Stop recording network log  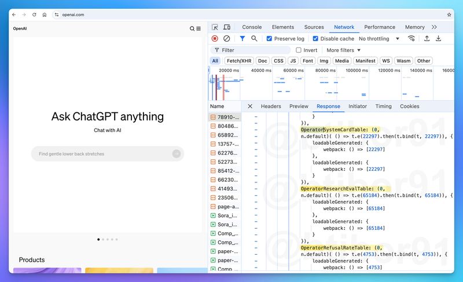tap(215, 38)
